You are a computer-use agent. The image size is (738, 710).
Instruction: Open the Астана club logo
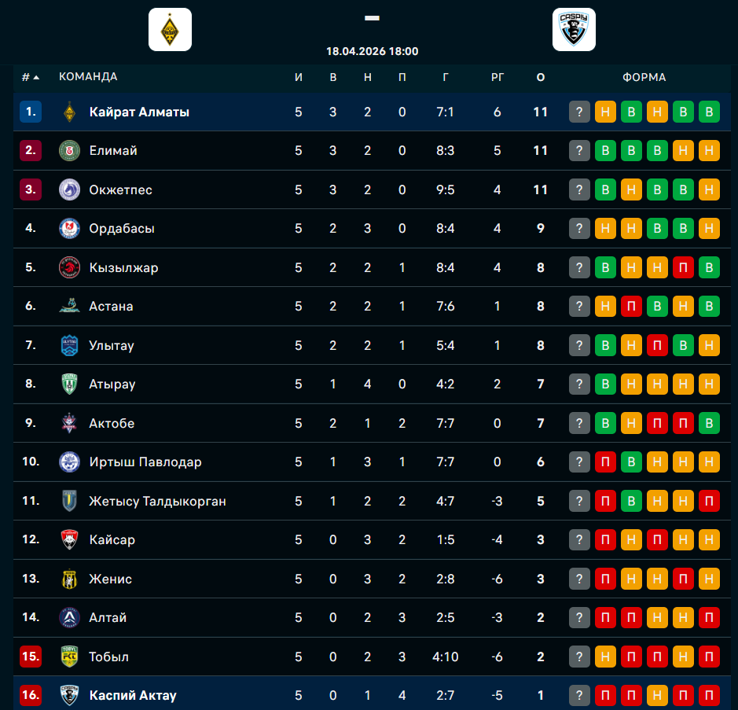tap(69, 307)
